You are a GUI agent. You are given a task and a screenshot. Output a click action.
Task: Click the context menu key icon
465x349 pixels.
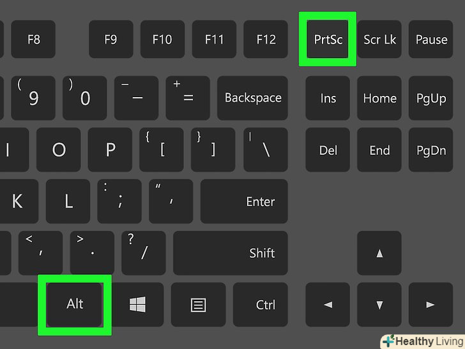pyautogui.click(x=198, y=304)
